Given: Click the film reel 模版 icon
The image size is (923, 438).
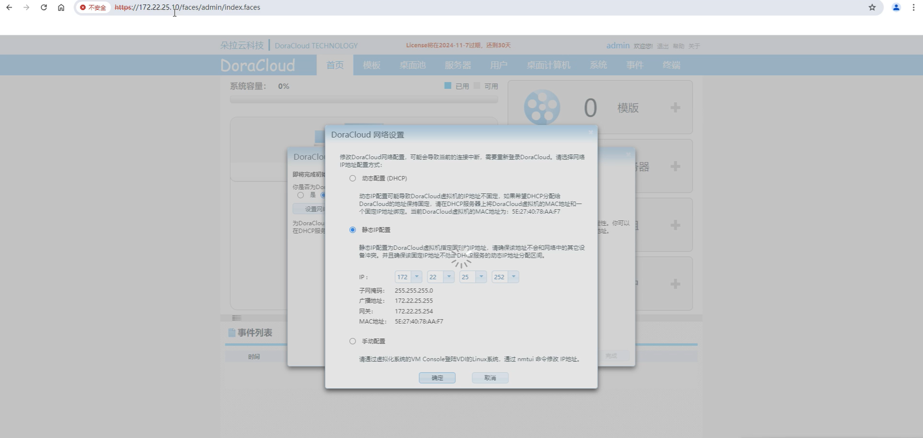Looking at the screenshot, I should click(x=542, y=107).
